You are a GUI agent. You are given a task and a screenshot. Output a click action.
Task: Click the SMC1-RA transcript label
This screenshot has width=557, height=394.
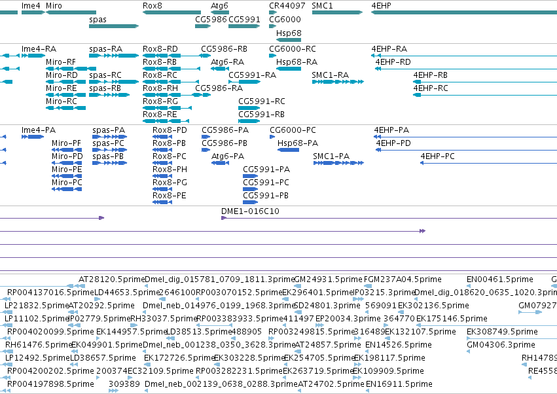pos(331,75)
